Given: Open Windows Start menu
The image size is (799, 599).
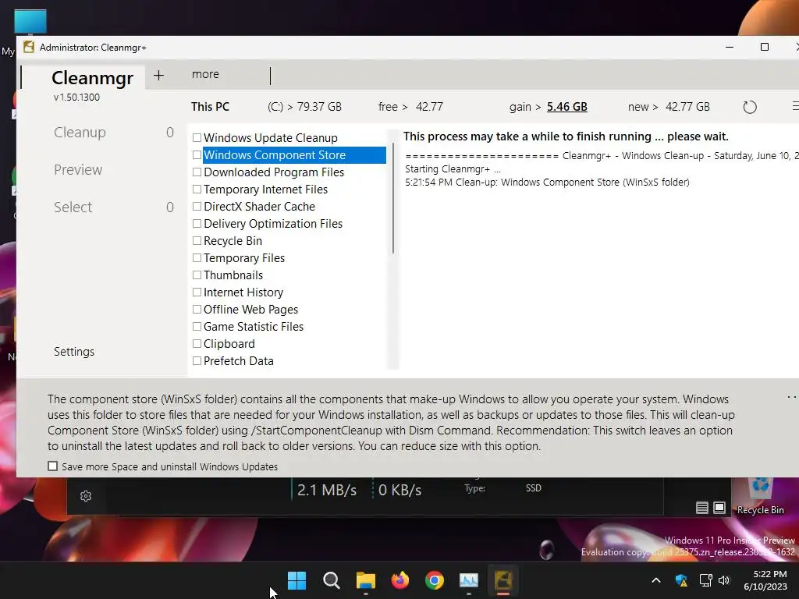Looking at the screenshot, I should 297,580.
